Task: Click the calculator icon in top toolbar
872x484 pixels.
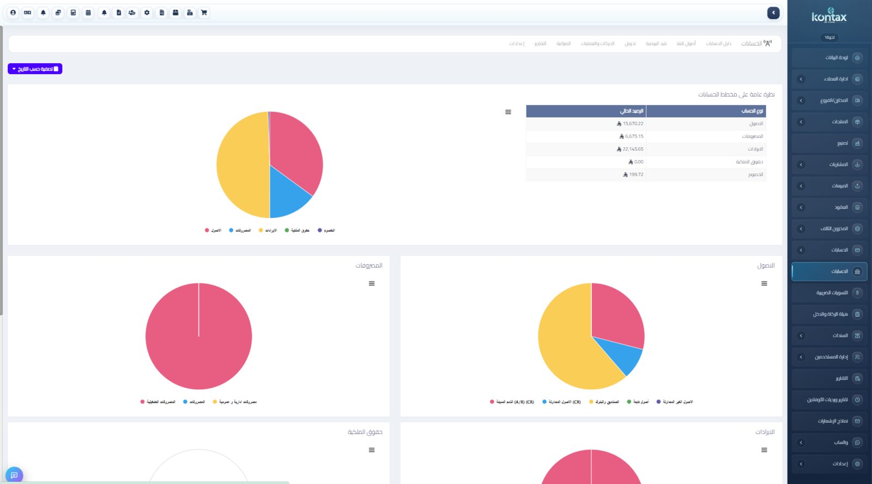Action: (x=73, y=13)
